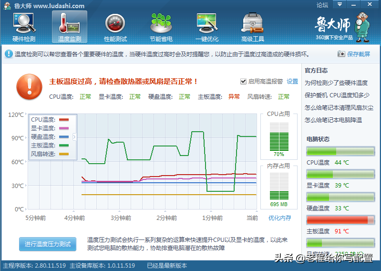Click the blue info exclamation icon
381x271 pixels.
pyautogui.click(x=9, y=54)
